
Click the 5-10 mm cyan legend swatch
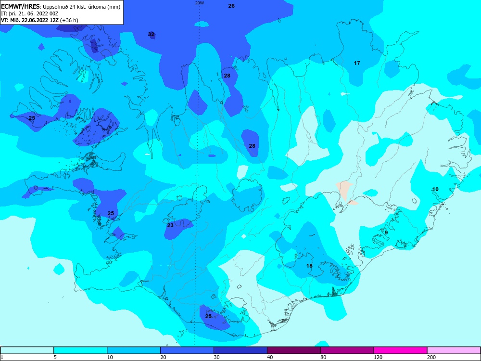(x=80, y=350)
